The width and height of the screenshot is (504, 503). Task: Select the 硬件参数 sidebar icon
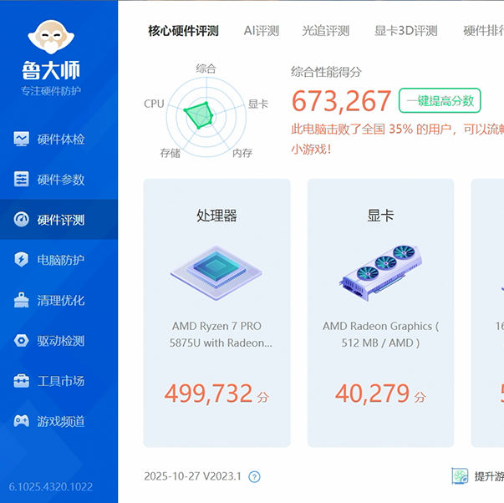(22, 180)
